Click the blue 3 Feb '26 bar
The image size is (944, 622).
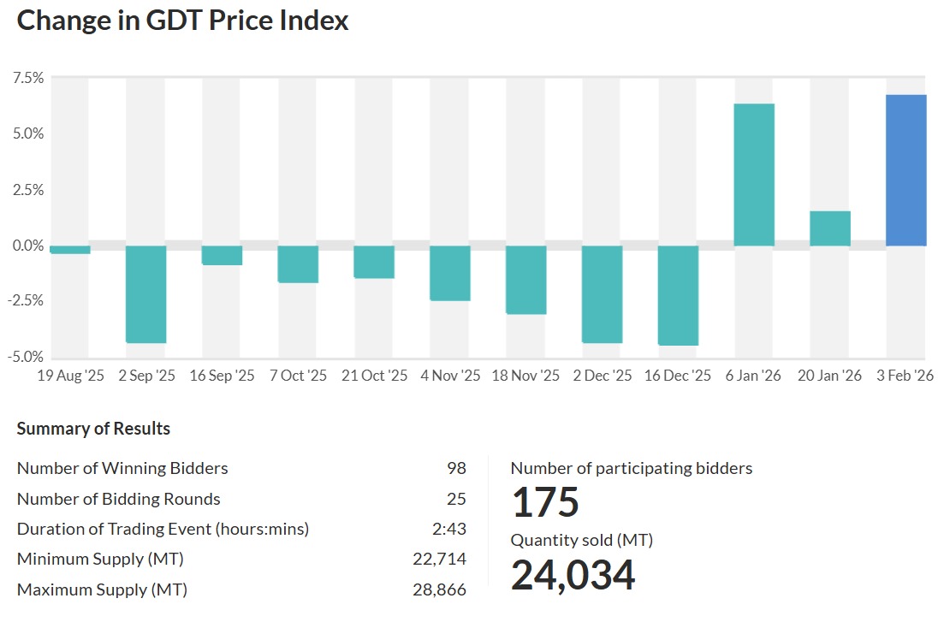pos(905,170)
